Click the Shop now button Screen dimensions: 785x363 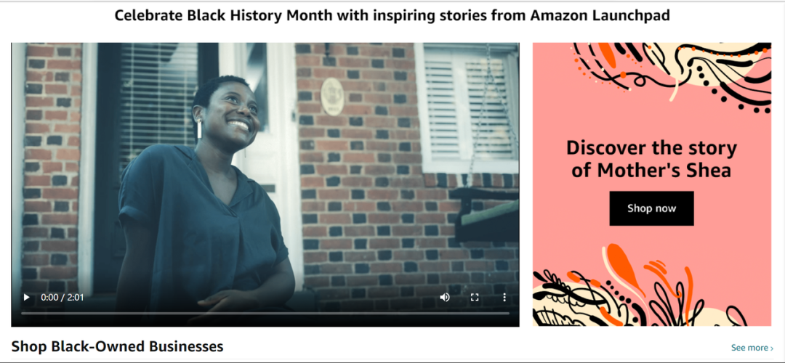[651, 208]
